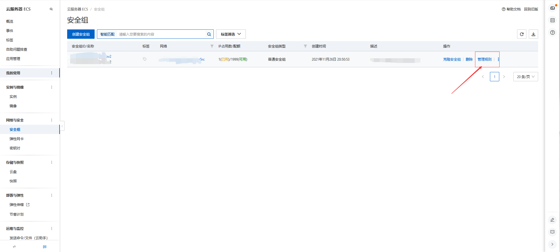Open 云盘 in the sidebar
Image resolution: width=560 pixels, height=252 pixels.
click(x=13, y=172)
